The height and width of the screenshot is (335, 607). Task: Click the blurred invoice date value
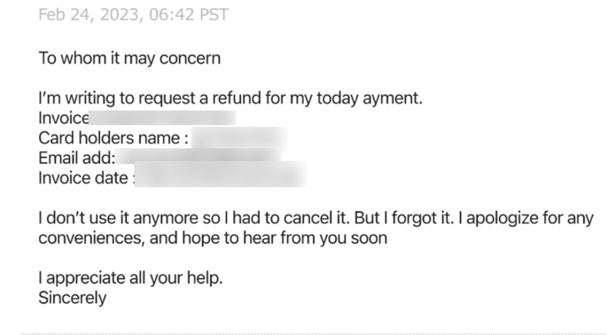[221, 174]
